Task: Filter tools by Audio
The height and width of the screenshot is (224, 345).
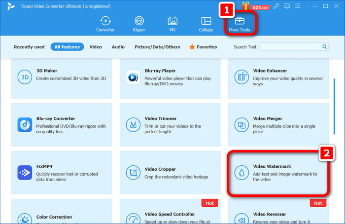Action: click(x=118, y=47)
